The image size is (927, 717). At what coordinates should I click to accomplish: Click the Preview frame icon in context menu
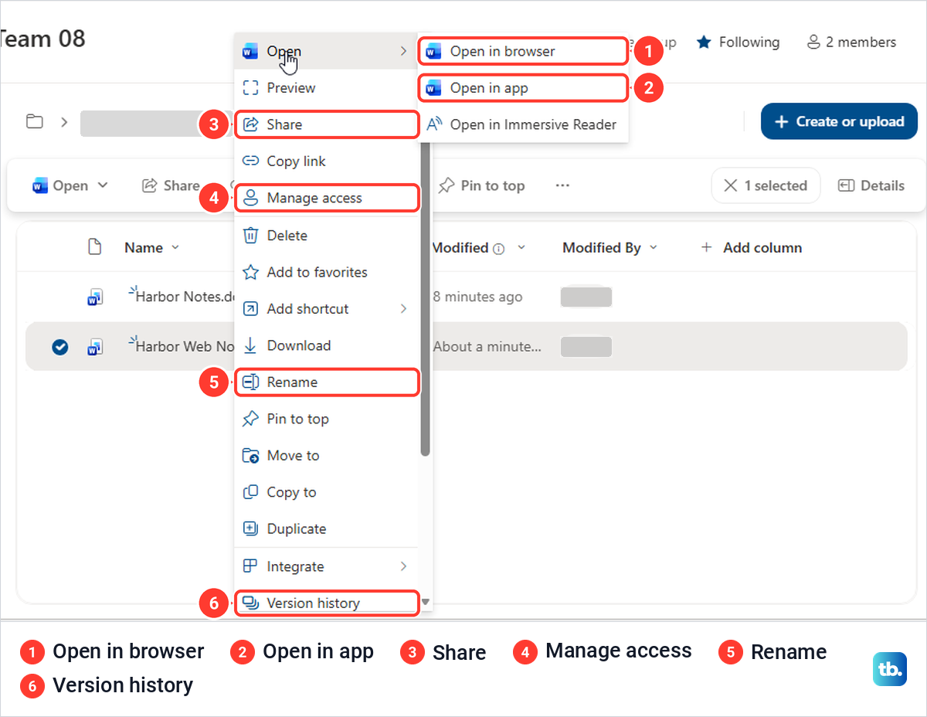pyautogui.click(x=250, y=88)
